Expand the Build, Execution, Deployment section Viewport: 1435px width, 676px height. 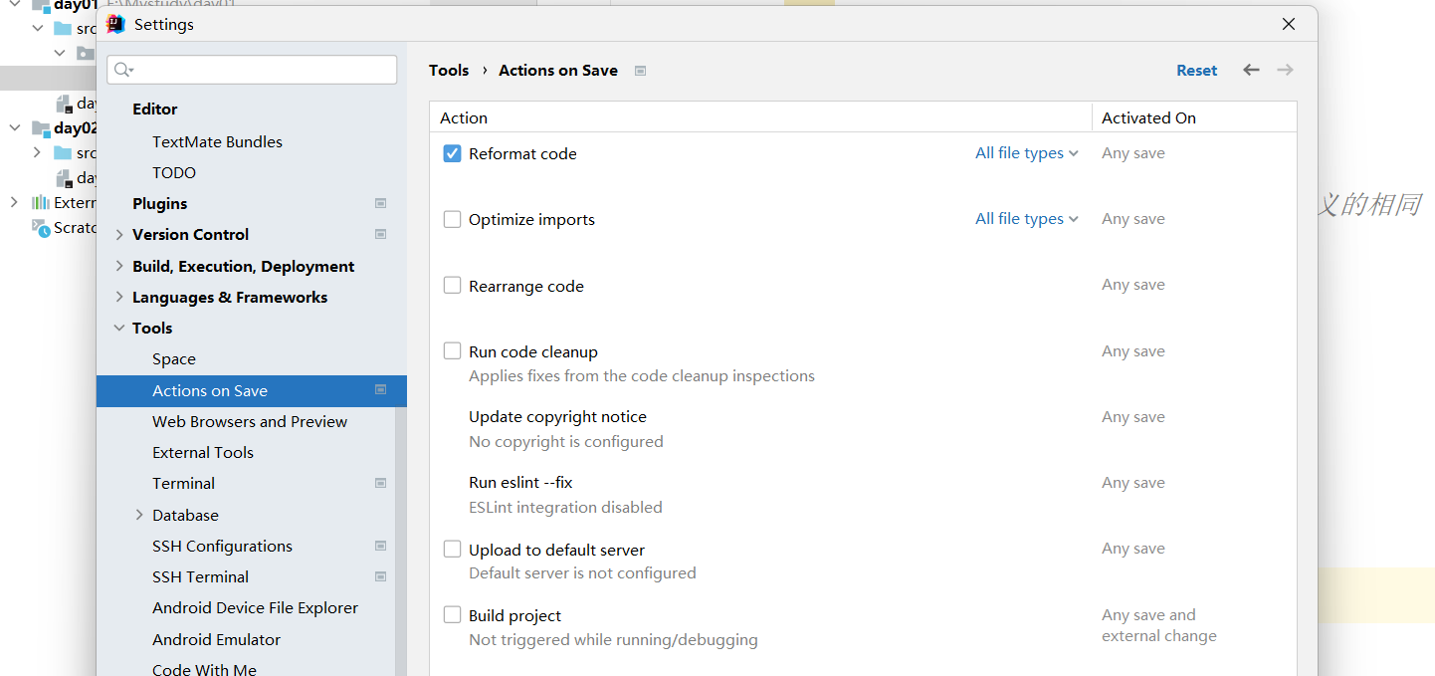pos(119,266)
